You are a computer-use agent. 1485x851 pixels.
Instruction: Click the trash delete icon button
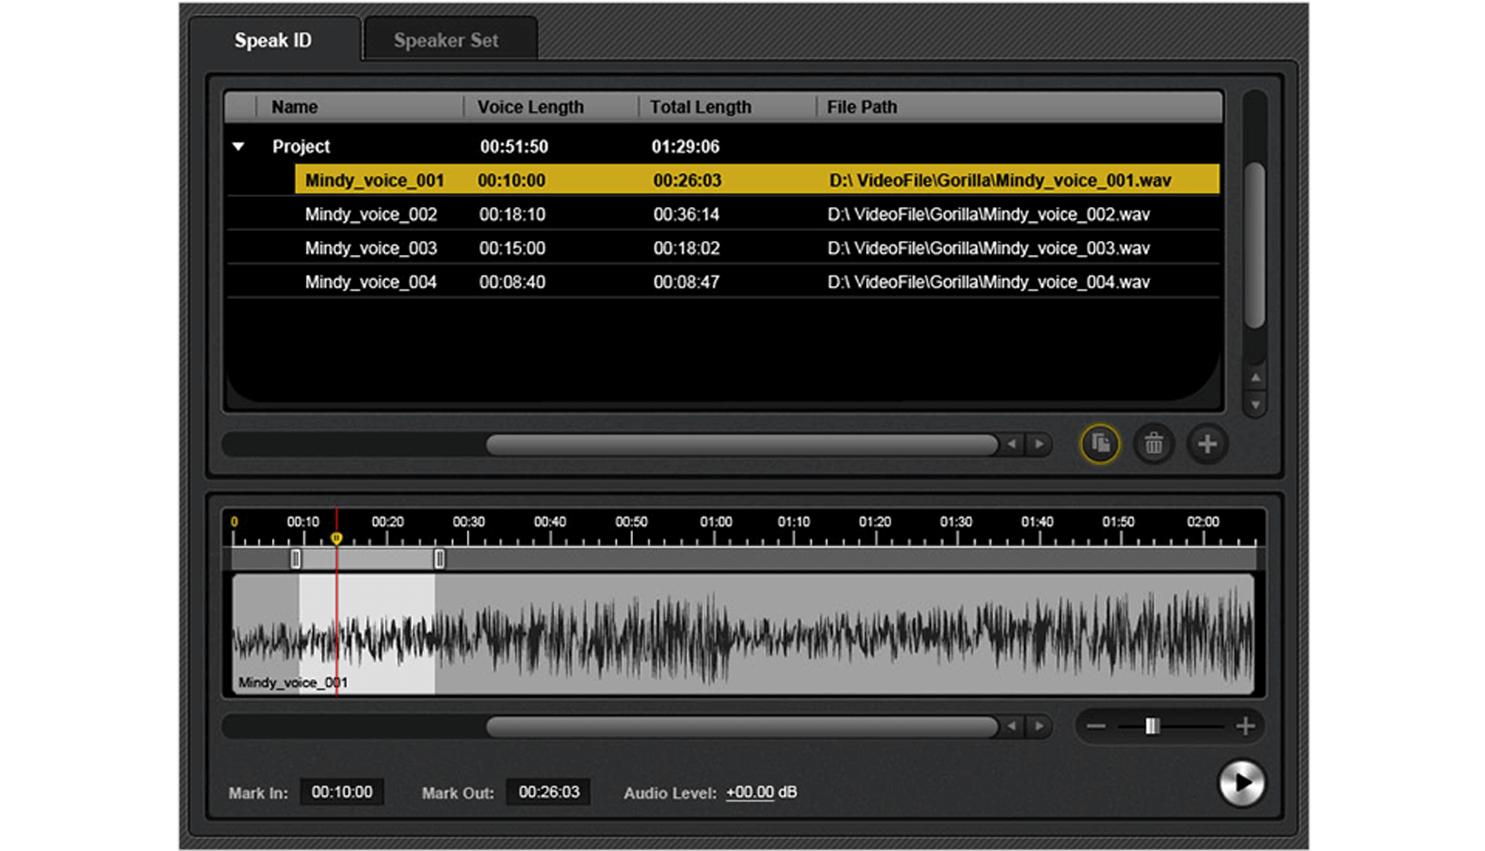pyautogui.click(x=1154, y=444)
